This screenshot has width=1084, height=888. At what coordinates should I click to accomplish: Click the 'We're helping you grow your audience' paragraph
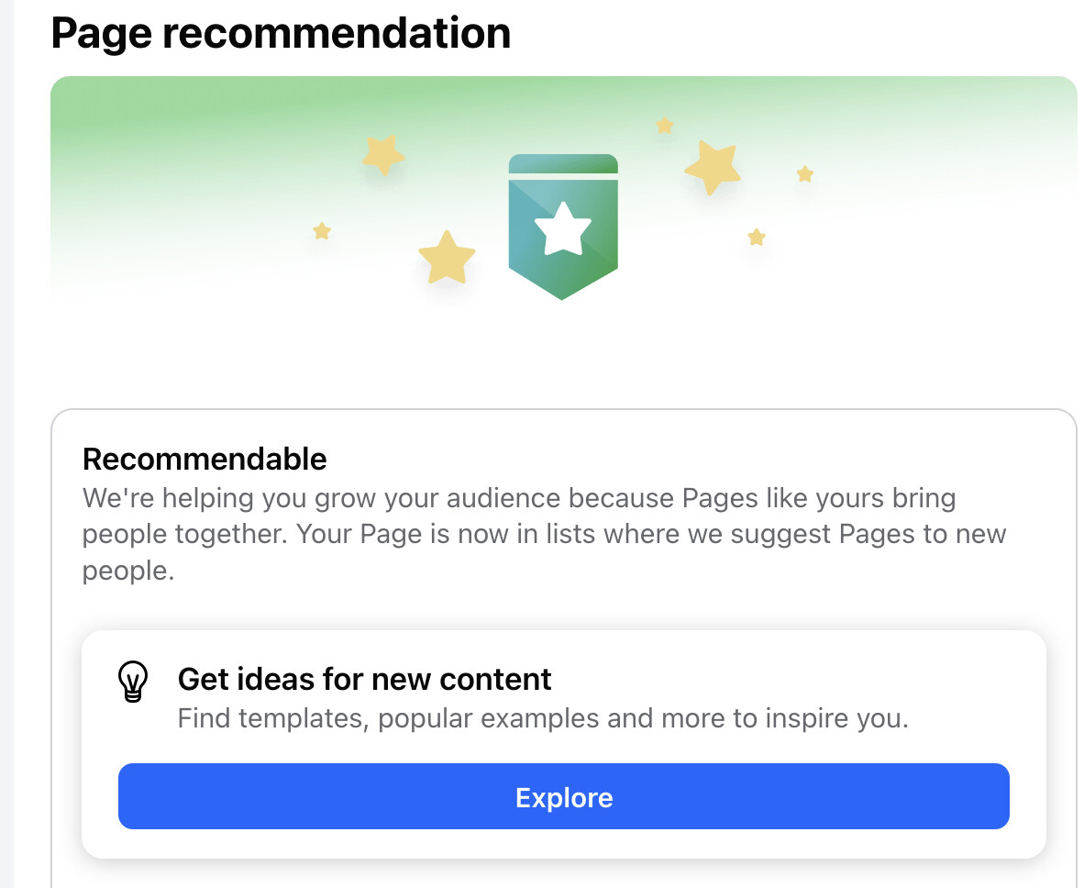519,499
